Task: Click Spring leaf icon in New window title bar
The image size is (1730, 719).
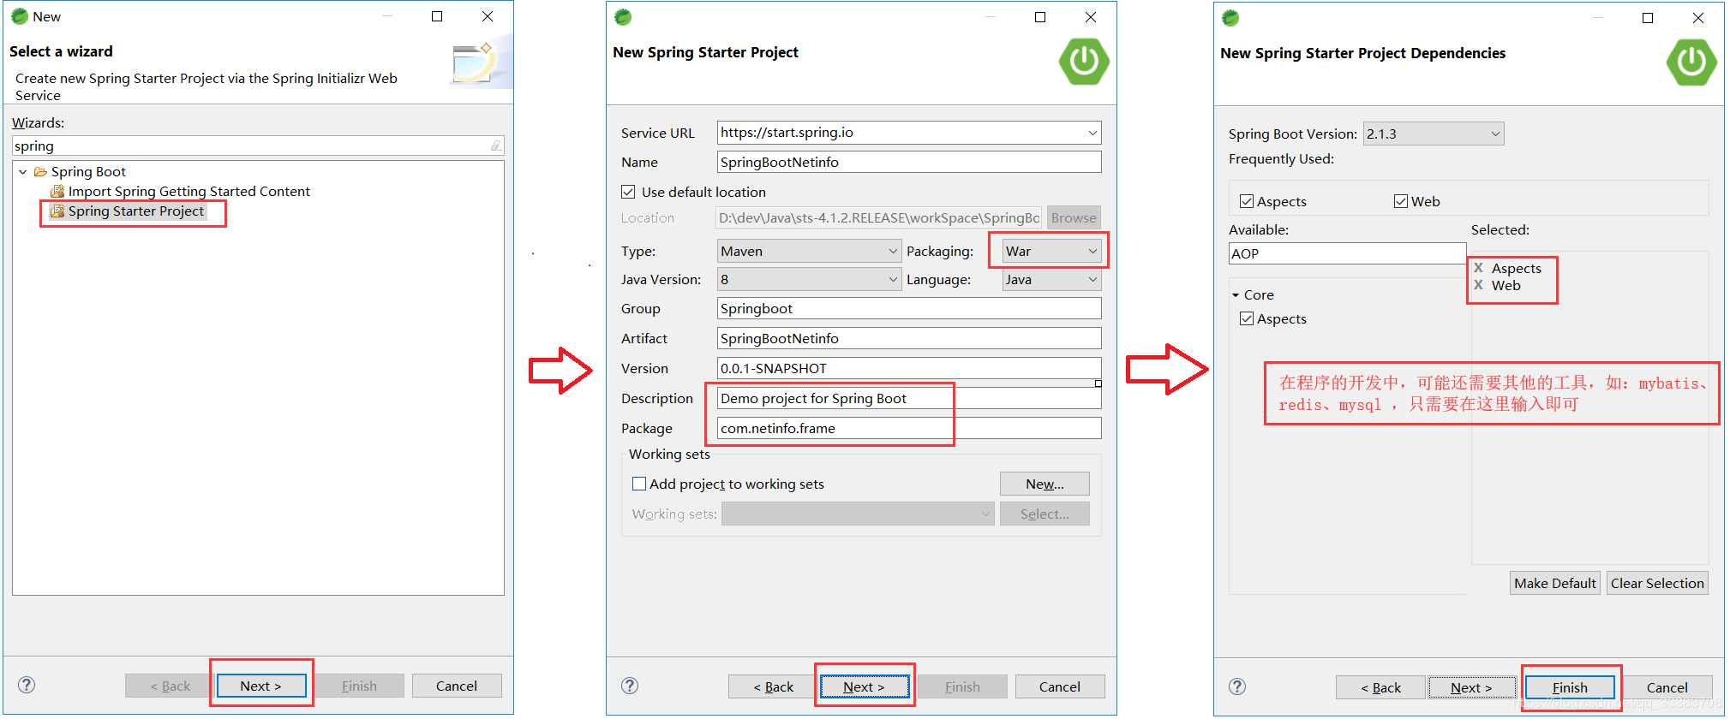Action: 20,16
